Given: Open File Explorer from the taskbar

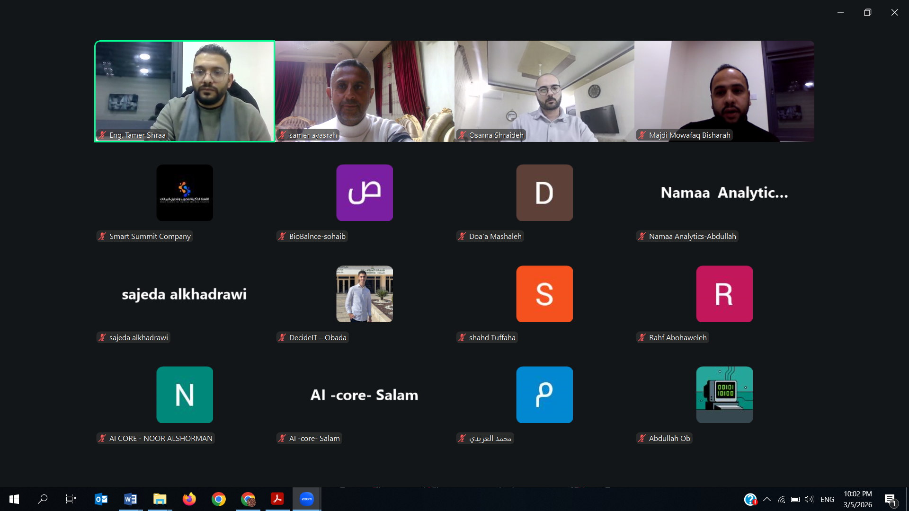Looking at the screenshot, I should click(x=160, y=499).
